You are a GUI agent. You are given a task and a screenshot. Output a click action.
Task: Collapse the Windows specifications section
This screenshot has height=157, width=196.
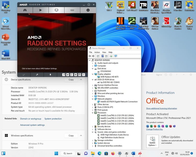81,136
